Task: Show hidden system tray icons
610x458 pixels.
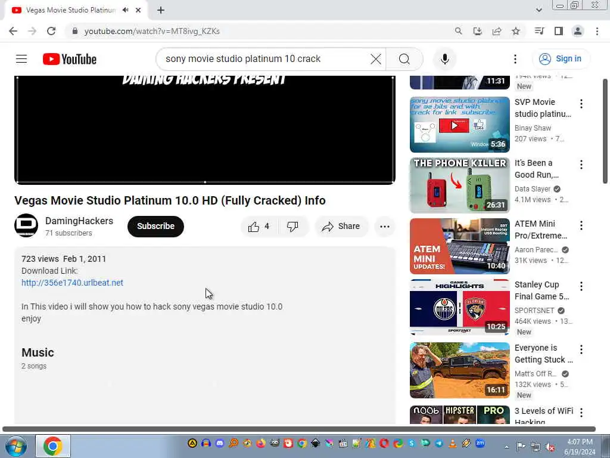Action: (506, 447)
